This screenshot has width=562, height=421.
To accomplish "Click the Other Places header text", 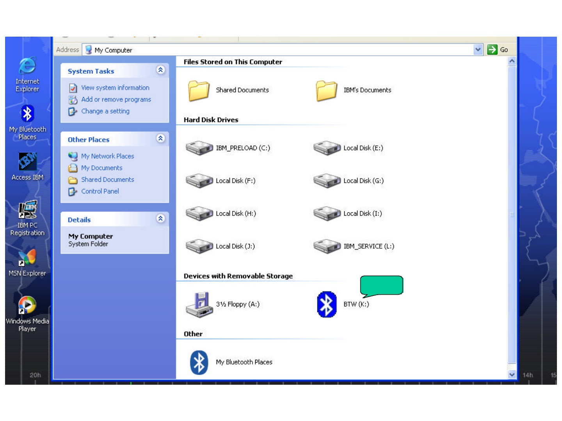I will [89, 140].
